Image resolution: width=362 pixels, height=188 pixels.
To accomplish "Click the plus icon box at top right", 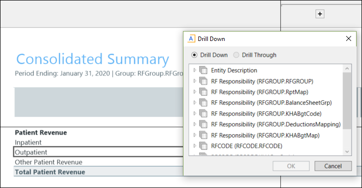I will 320,14.
